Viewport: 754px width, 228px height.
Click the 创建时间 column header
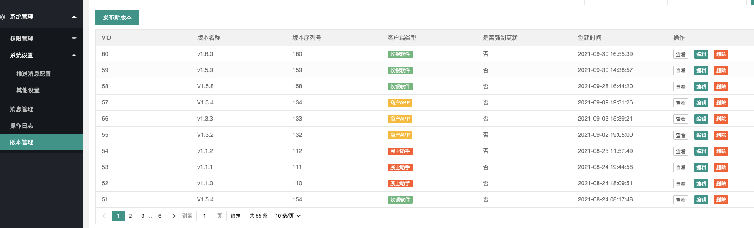tap(590, 38)
